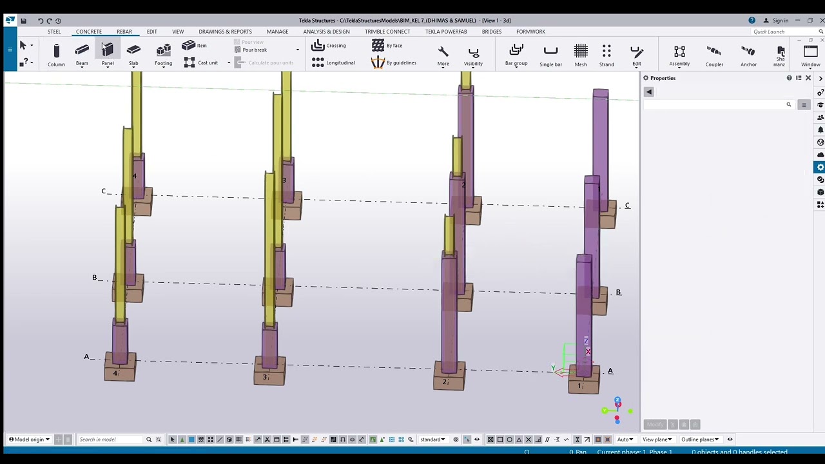Open Cast unit command
Screen dimensions: 825x464
pyautogui.click(x=201, y=63)
